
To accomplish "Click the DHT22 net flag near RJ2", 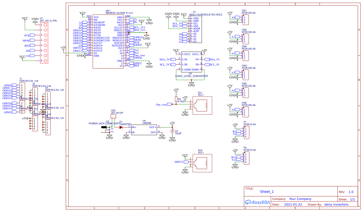I will [179, 162].
